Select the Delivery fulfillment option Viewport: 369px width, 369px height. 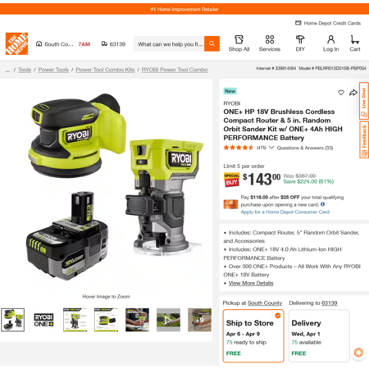(319, 336)
